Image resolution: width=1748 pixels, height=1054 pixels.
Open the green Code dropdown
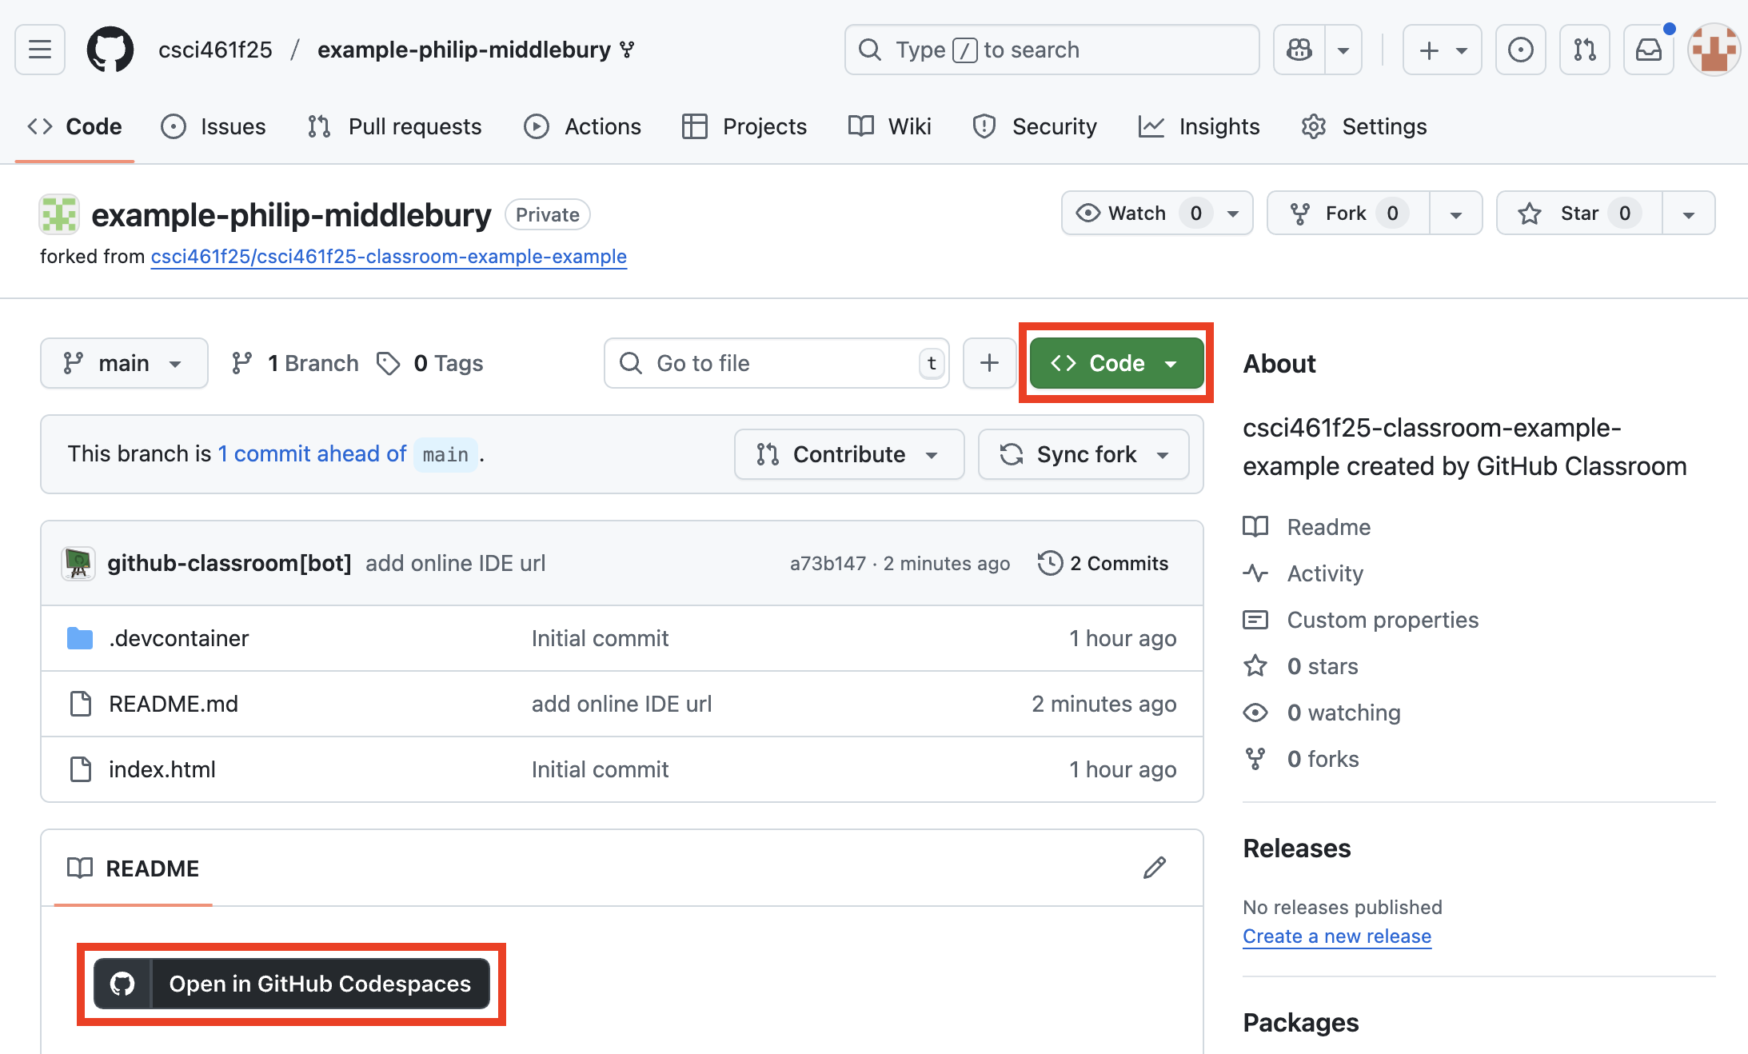(x=1116, y=363)
